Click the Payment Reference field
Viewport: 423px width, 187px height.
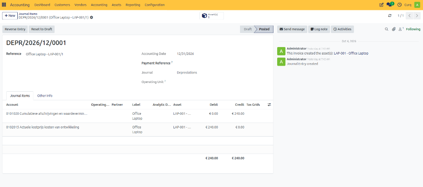tap(223, 63)
